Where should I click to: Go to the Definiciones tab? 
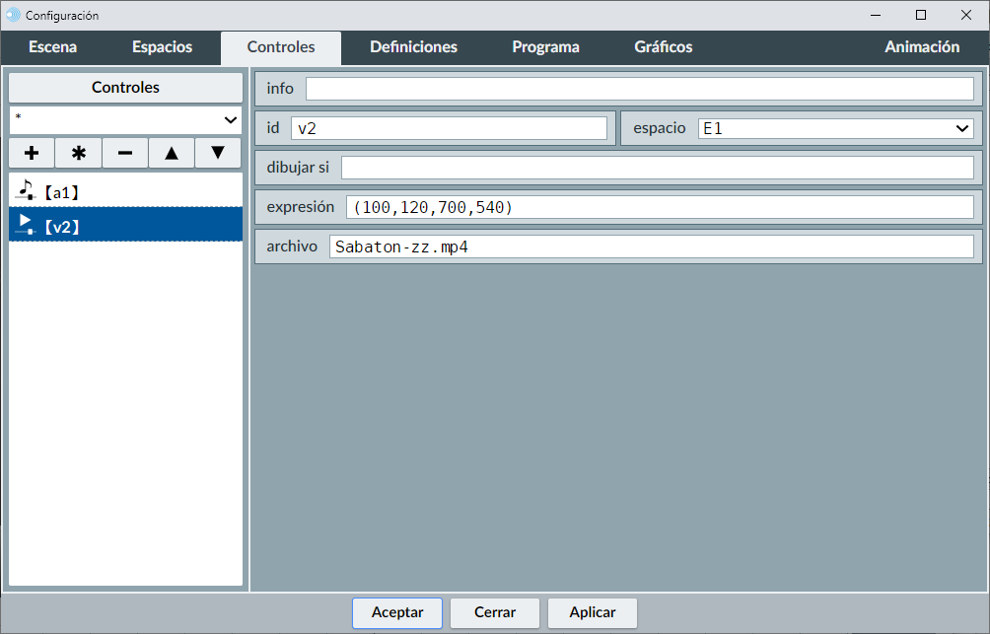413,47
